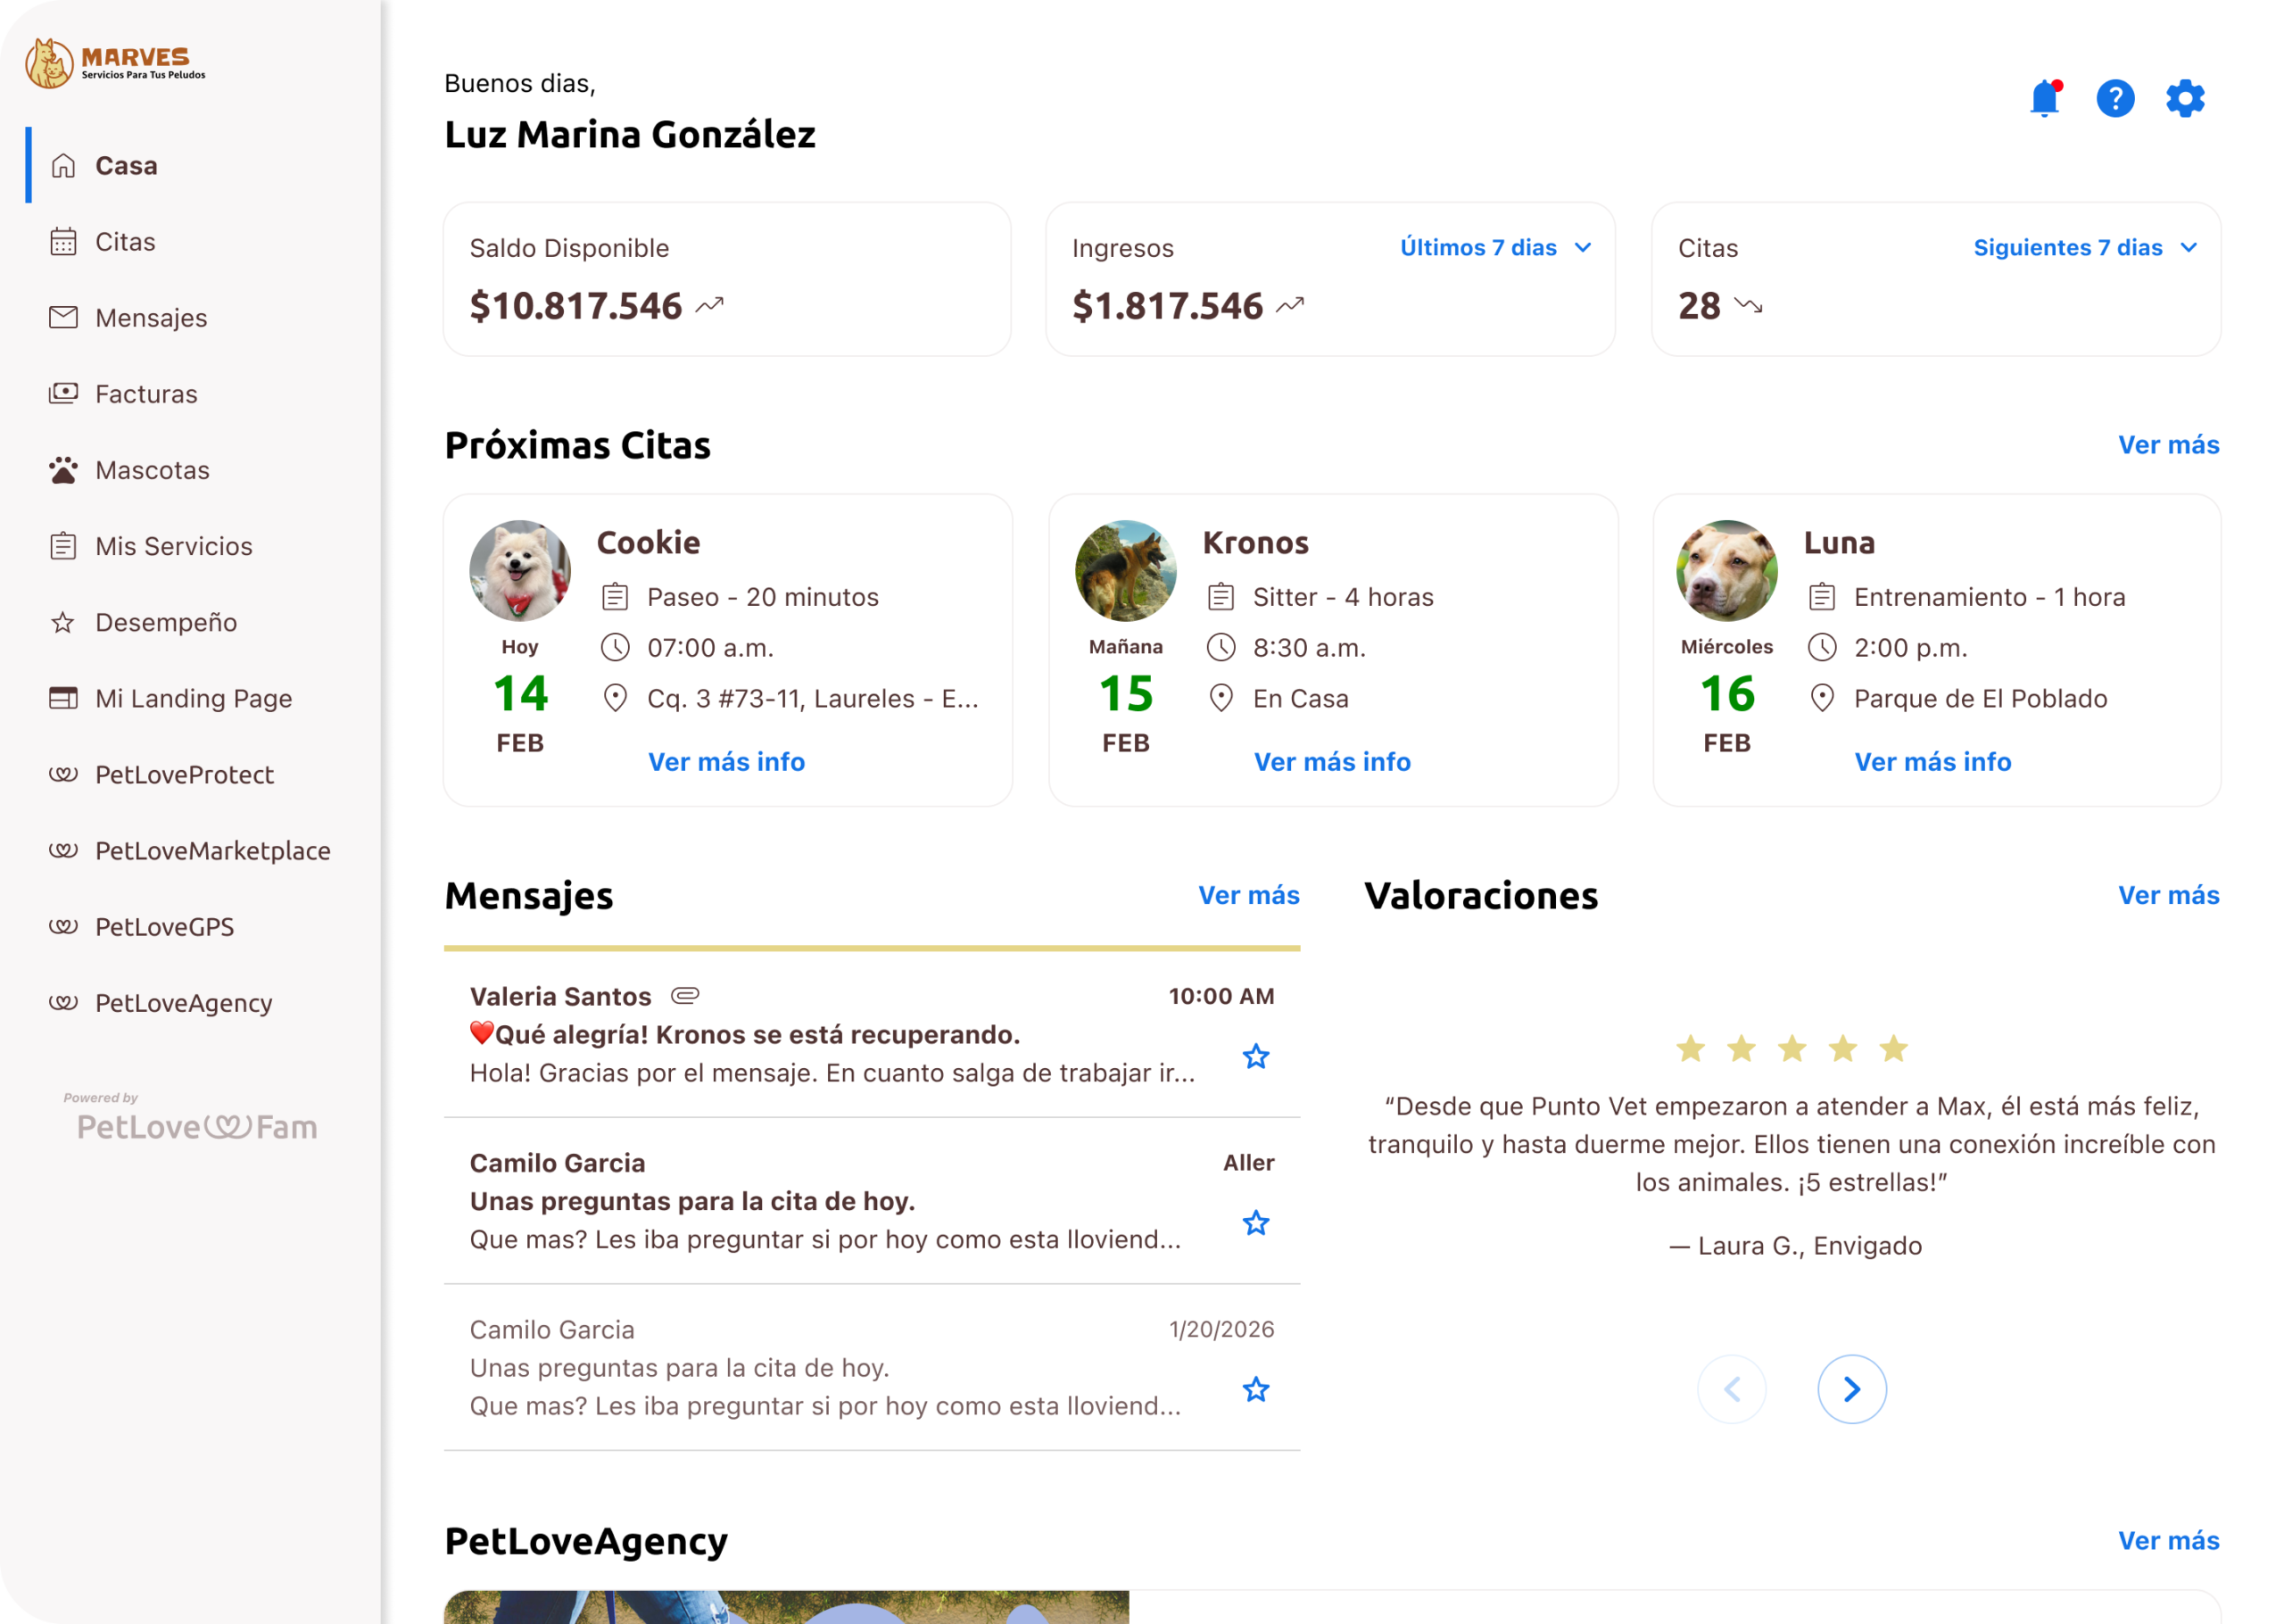2284x1624 pixels.
Task: Click the help question mark icon
Action: pyautogui.click(x=2115, y=99)
